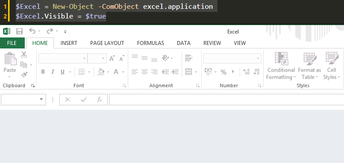Open the Fill Color bucket swatch
The image size is (344, 163).
[101, 72]
